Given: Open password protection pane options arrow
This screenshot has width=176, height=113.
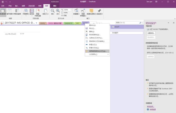Looking at the screenshot, I should click(168, 23).
